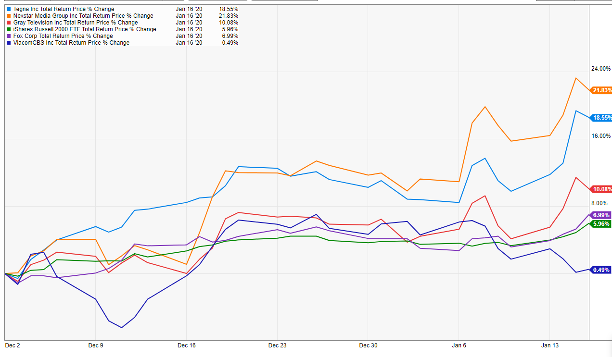Click the Jan 13 x-axis date label
This screenshot has width=612, height=357.
550,345
